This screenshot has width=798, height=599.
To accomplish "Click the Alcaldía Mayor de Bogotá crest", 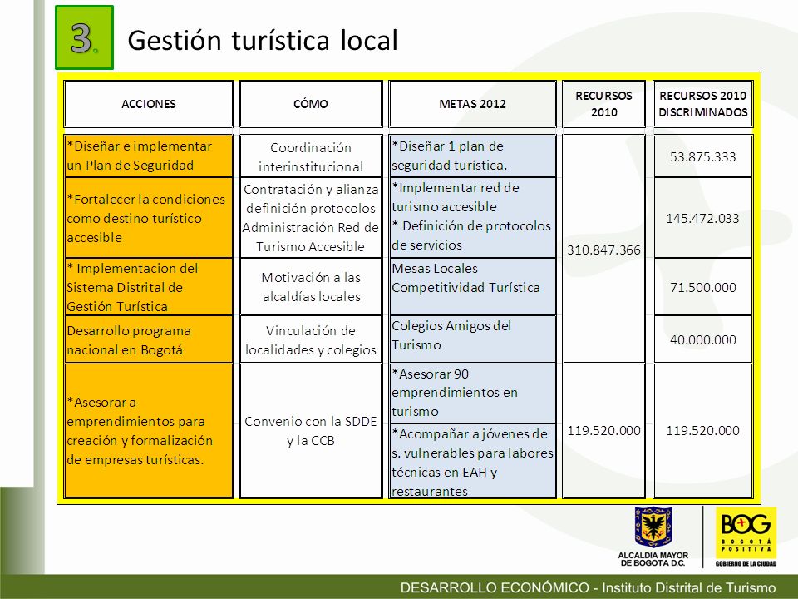I will point(653,527).
